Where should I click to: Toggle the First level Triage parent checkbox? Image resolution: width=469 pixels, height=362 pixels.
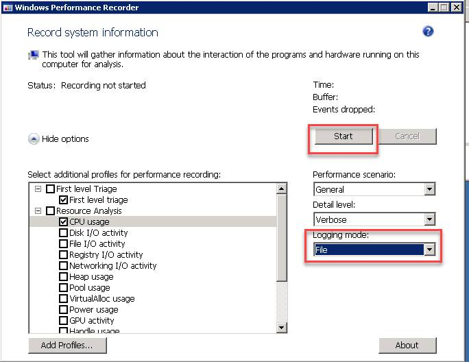(x=50, y=189)
